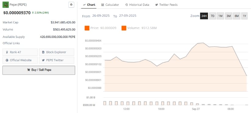Screen dimensions: 251x113
Task: Select the 7D zoom range
Action: 212,16
